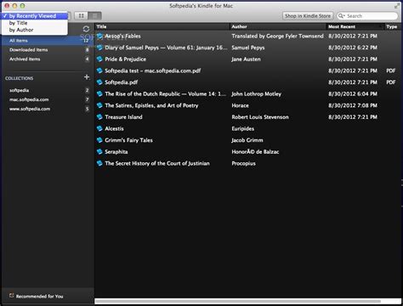403x306 pixels.
Task: Open the www.softpedia.com collection
Action: (x=30, y=109)
